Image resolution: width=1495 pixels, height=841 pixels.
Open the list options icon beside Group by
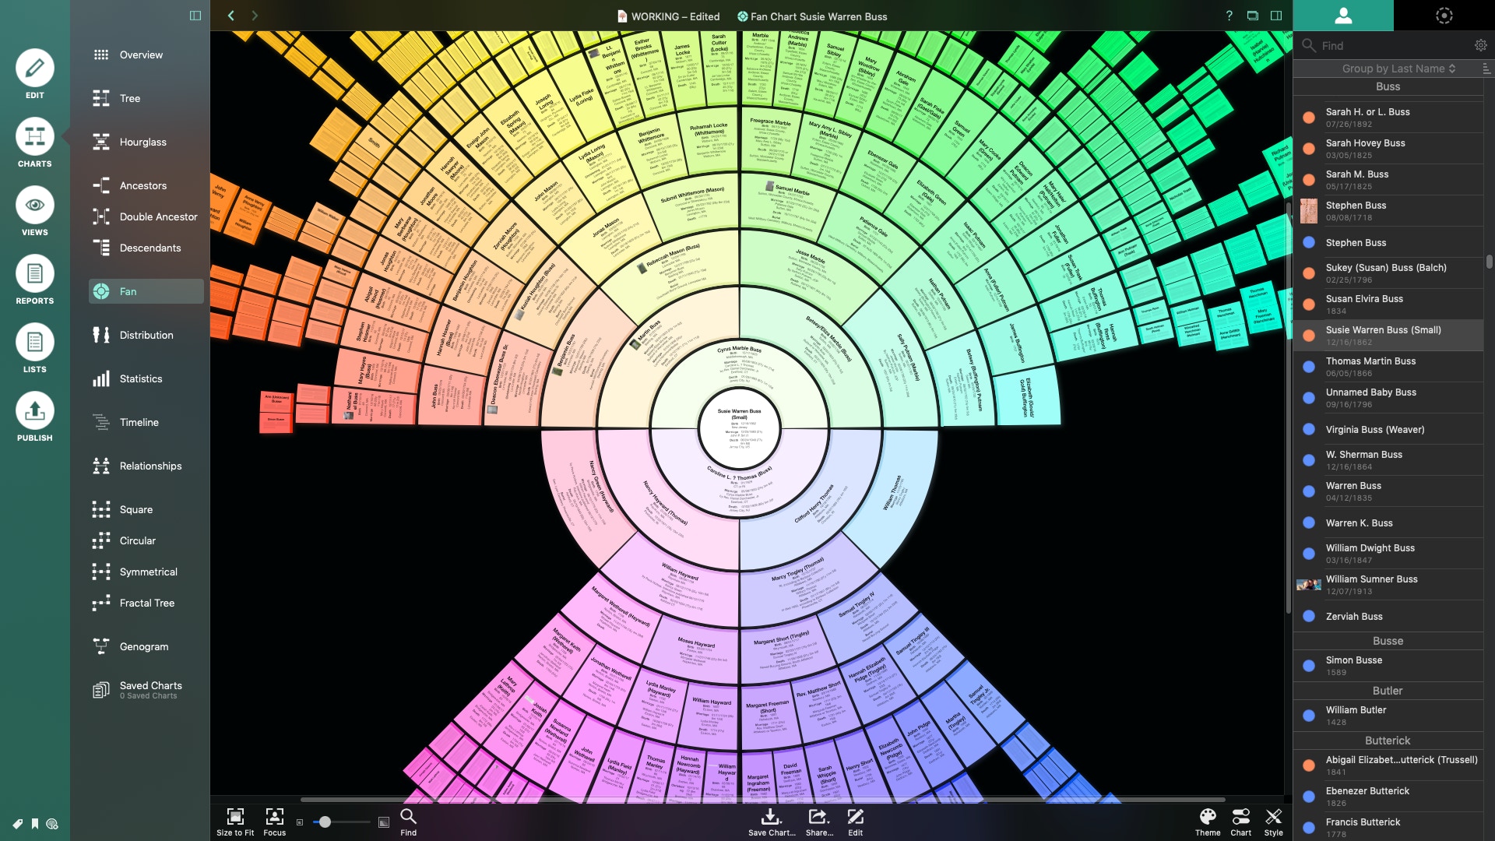[x=1486, y=69]
